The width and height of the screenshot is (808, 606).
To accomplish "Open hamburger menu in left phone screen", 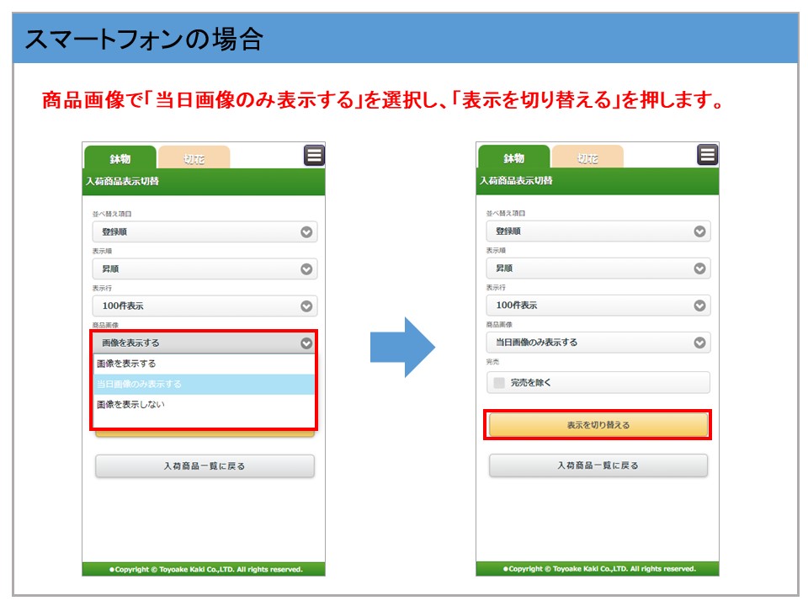I will (x=314, y=155).
